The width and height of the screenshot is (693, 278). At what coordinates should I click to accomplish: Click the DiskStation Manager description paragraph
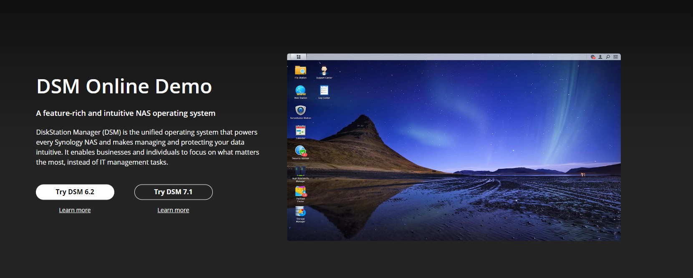[148, 147]
